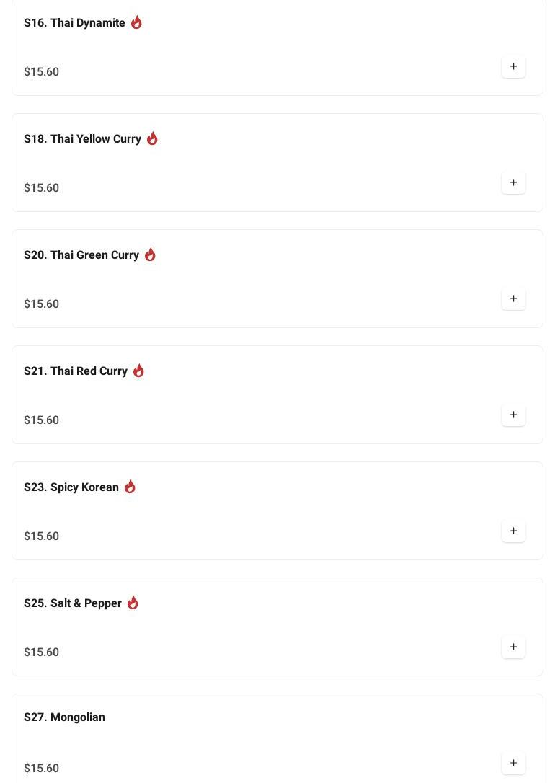Select spicy flame beside Salt & Pepper
Image resolution: width=555 pixels, height=783 pixels.
(133, 603)
